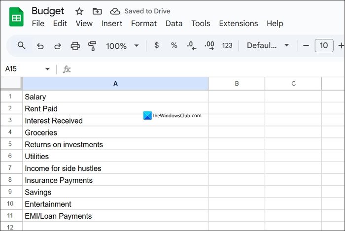Select the Salary cell
Screen dimensions: 345x231
point(115,97)
